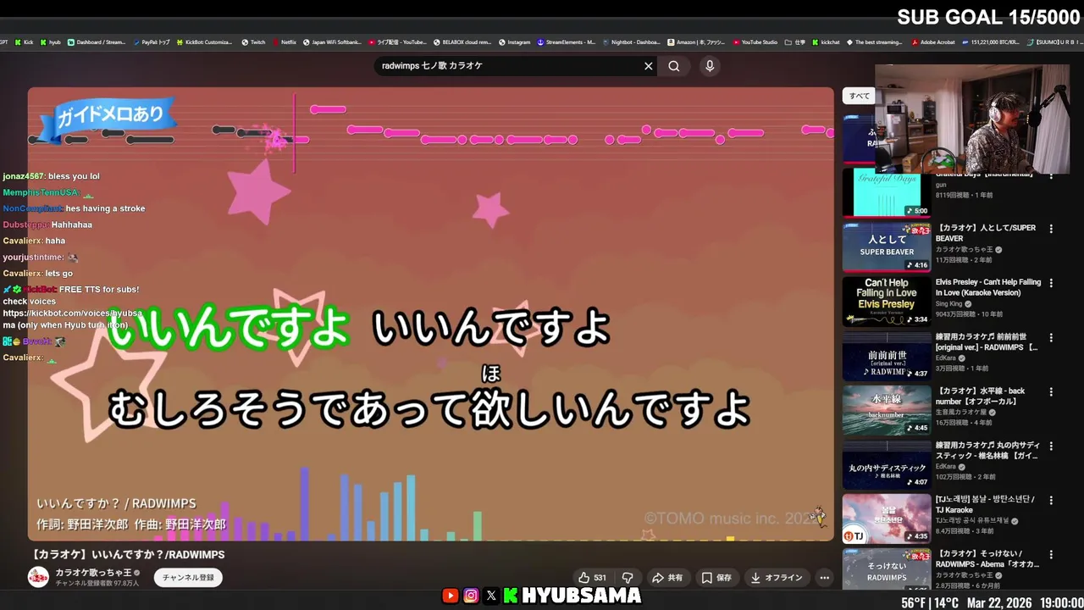The height and width of the screenshot is (610, 1084).
Task: Open the three-dot more actions menu under the video
Action: [824, 578]
